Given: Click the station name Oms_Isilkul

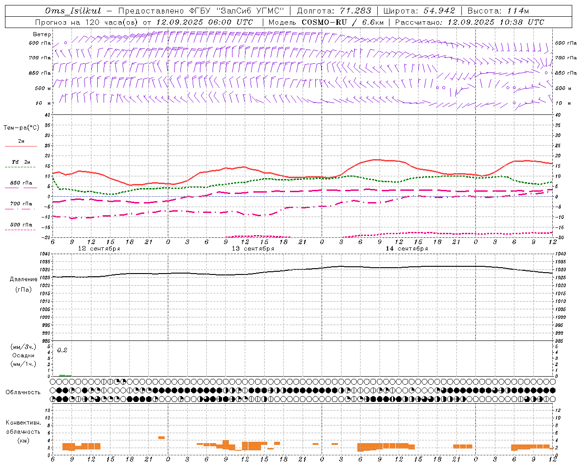Looking at the screenshot, I should (73, 11).
